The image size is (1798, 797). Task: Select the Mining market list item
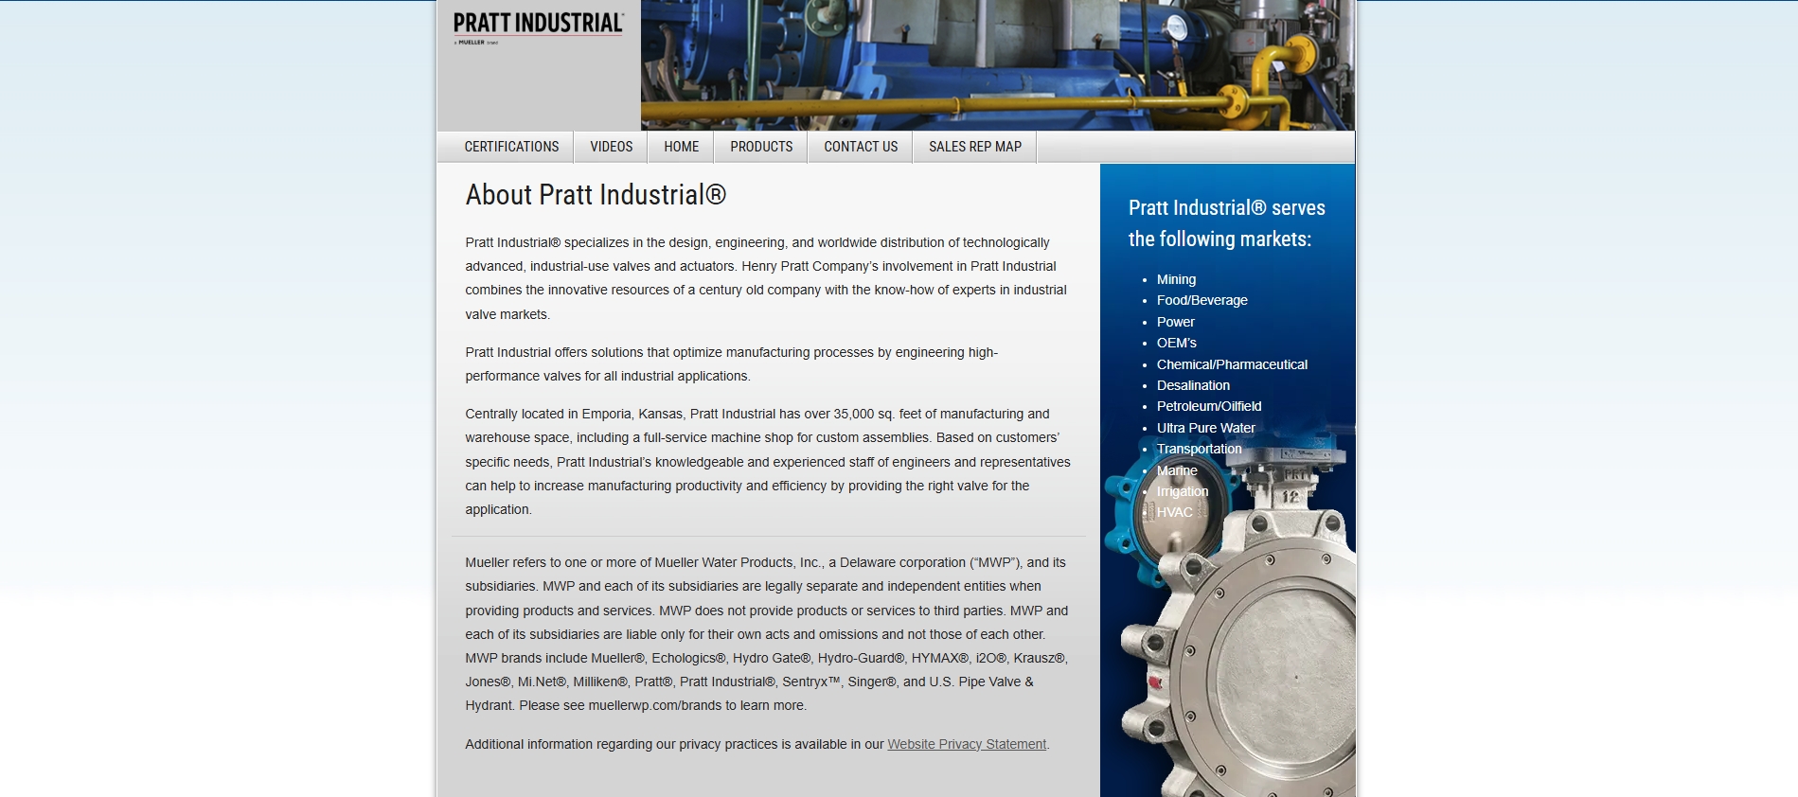[1176, 279]
